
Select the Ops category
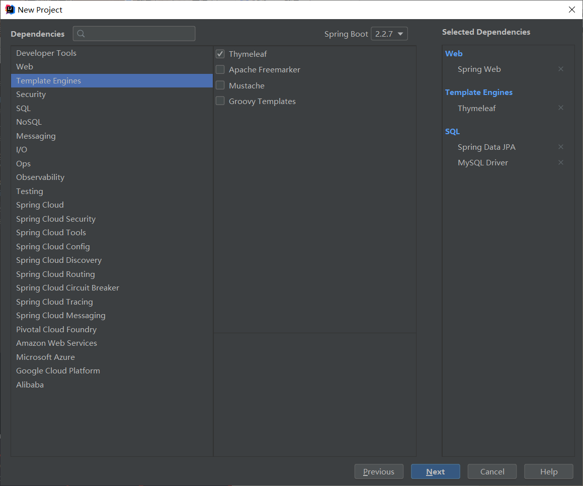(112, 163)
